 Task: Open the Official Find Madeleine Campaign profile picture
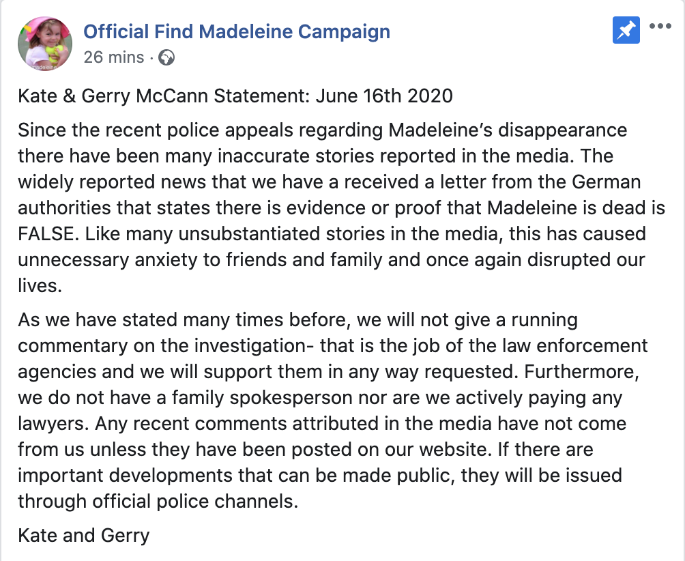44,43
